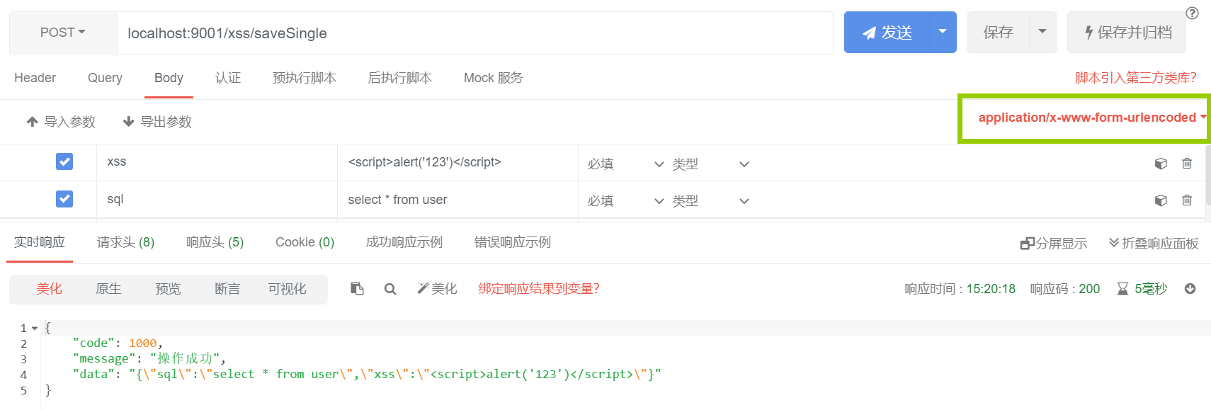Click the help question mark icon

1193,13
